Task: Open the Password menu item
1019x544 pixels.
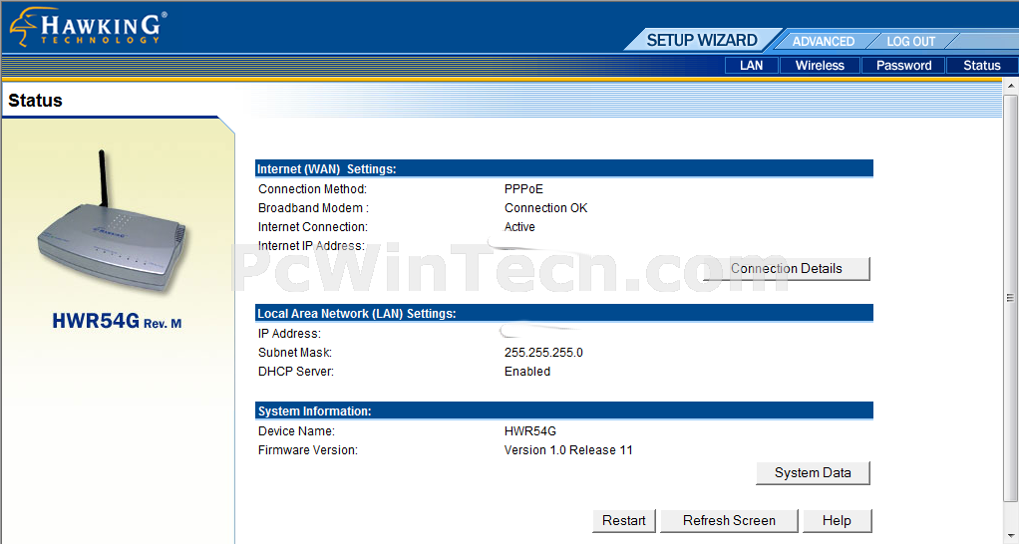Action: (x=903, y=66)
